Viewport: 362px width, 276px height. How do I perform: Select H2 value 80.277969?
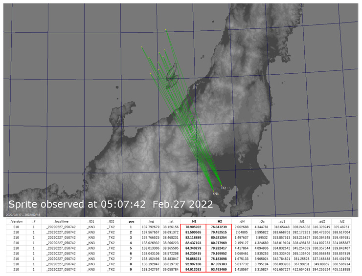click(219, 243)
